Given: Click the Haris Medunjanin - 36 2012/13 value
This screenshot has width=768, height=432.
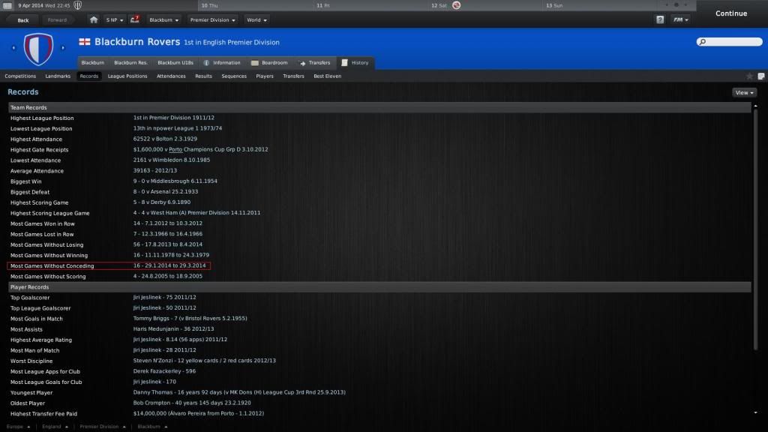Looking at the screenshot, I should tap(173, 329).
